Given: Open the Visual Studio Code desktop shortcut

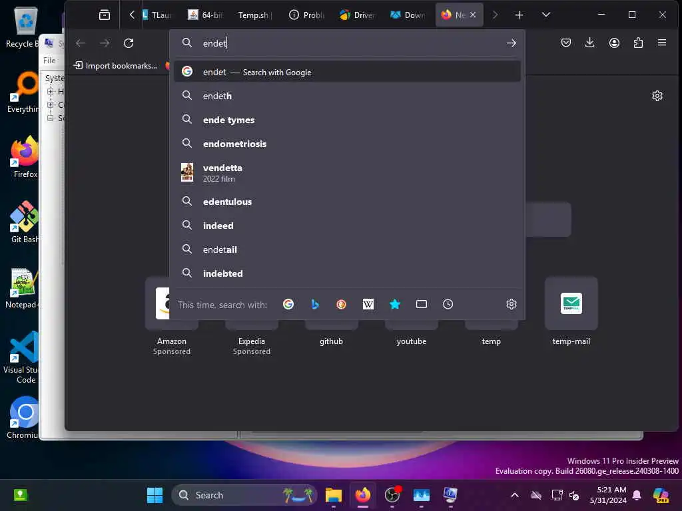Looking at the screenshot, I should tap(22, 357).
